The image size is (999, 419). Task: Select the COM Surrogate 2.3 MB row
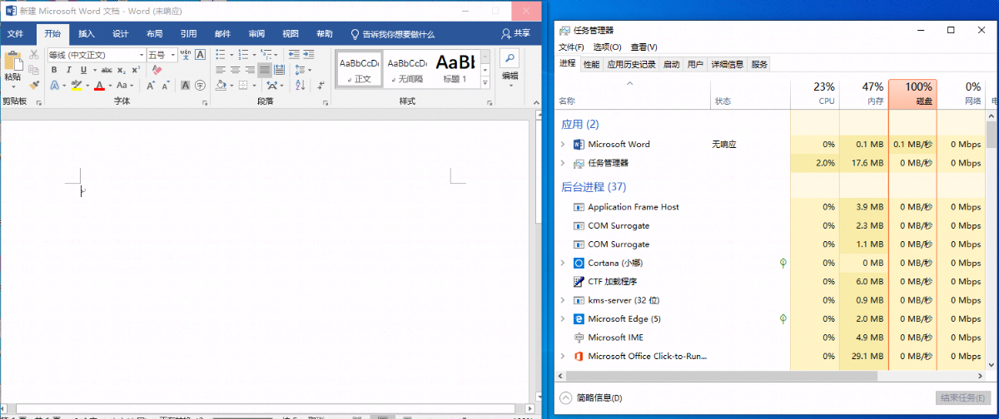click(x=771, y=226)
